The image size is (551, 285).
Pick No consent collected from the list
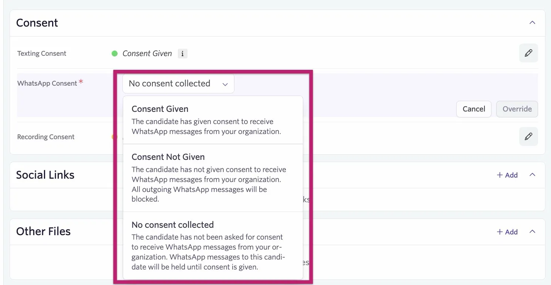pyautogui.click(x=213, y=245)
